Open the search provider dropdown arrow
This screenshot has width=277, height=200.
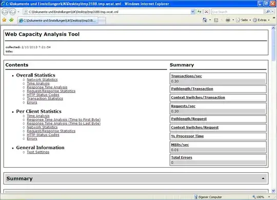tap(272, 12)
